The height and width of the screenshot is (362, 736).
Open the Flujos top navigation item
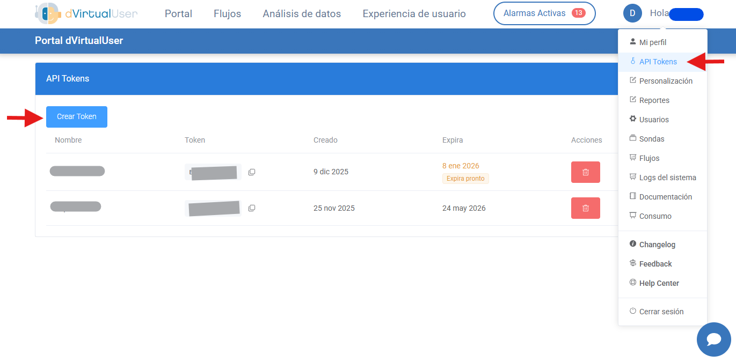[227, 14]
